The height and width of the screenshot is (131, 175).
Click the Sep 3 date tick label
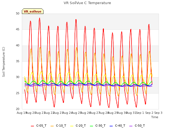[158, 113]
